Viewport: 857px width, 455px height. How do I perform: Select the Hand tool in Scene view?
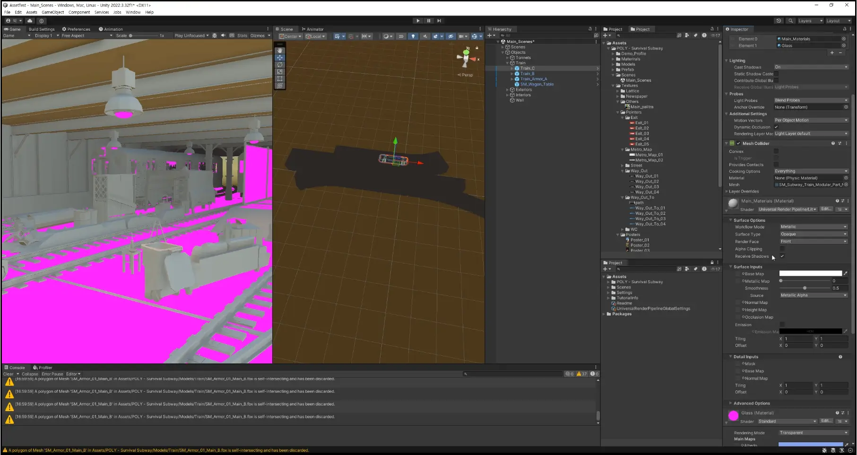(x=280, y=51)
